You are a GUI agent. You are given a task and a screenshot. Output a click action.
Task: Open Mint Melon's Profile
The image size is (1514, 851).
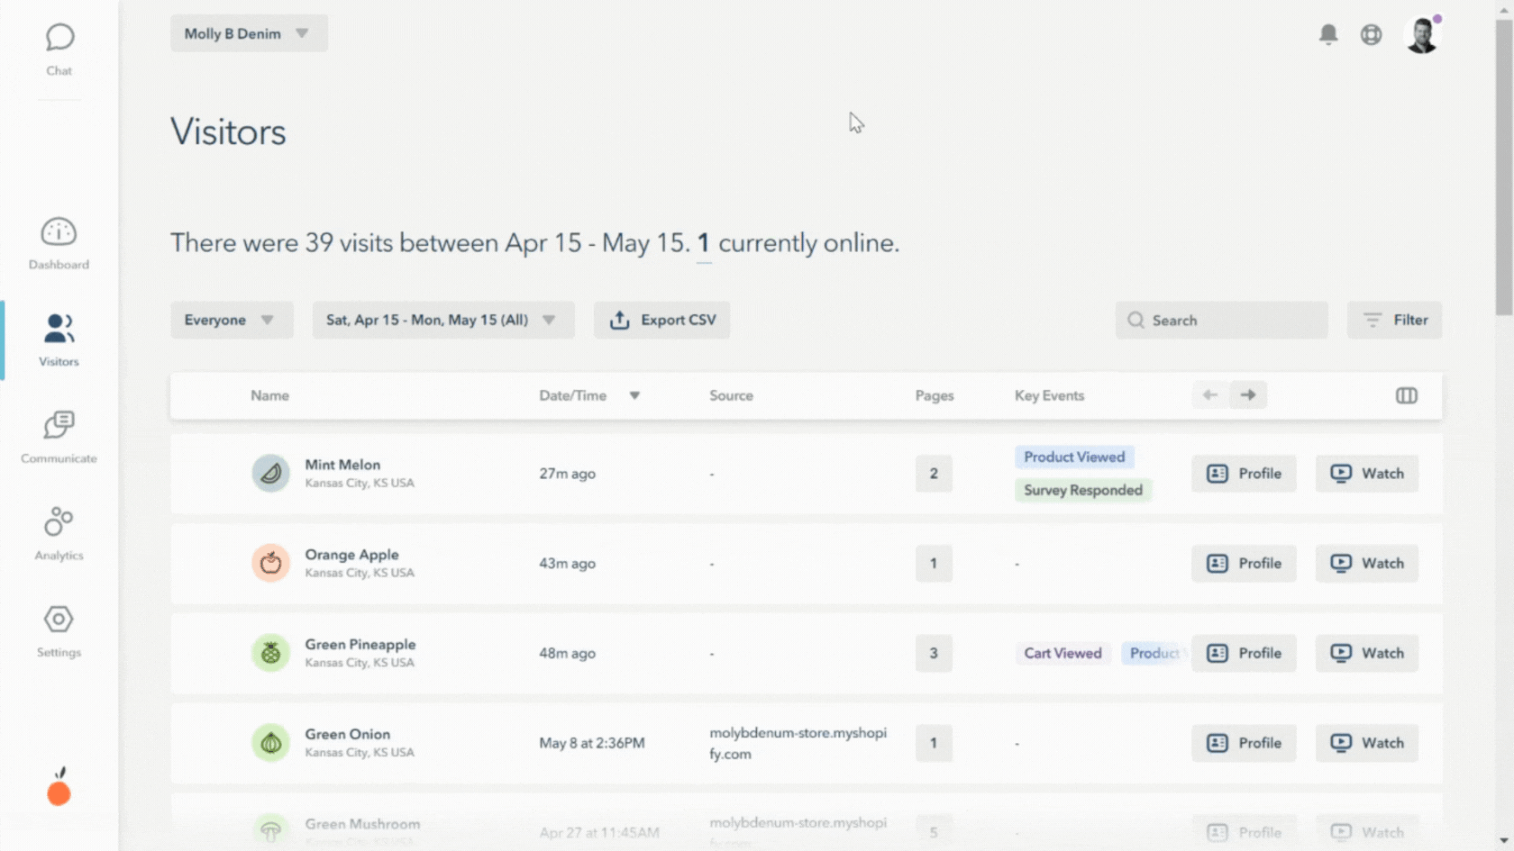tap(1244, 474)
